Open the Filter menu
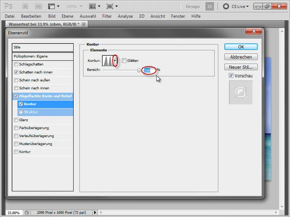Image resolution: width=290 pixels, height=217 pixels. click(107, 16)
